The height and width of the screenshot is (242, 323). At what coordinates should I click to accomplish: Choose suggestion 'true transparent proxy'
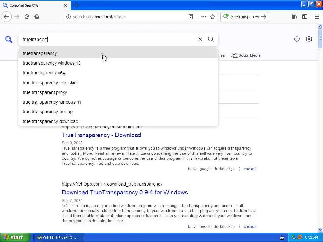118,92
